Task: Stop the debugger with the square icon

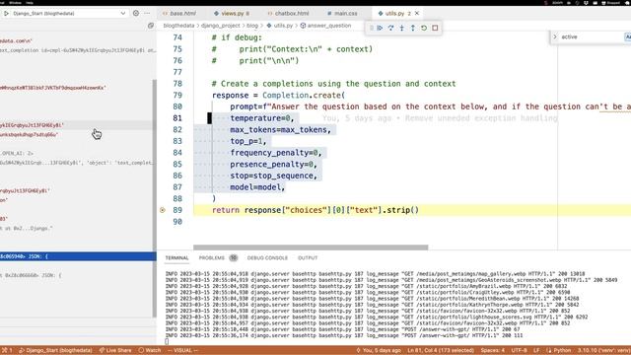Action: click(x=435, y=28)
